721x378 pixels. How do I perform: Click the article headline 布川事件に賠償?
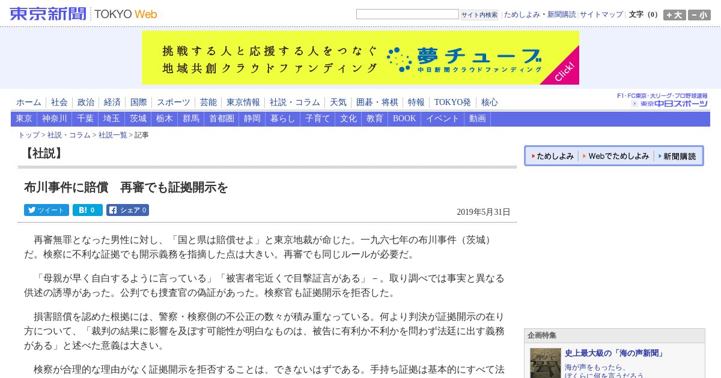[x=126, y=188]
